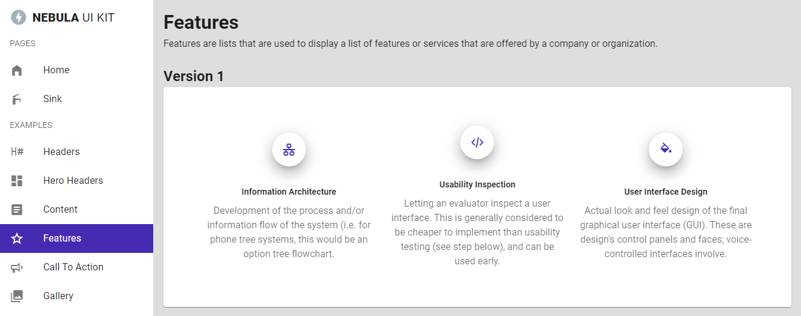Open the Headers examples page

[x=61, y=152]
